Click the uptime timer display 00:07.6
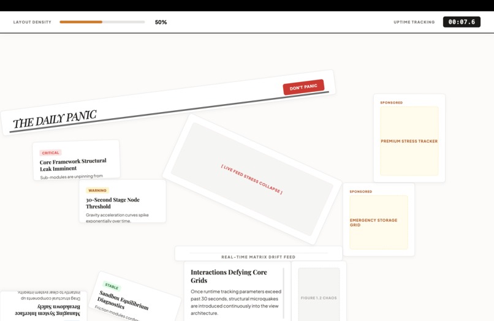 coord(462,22)
